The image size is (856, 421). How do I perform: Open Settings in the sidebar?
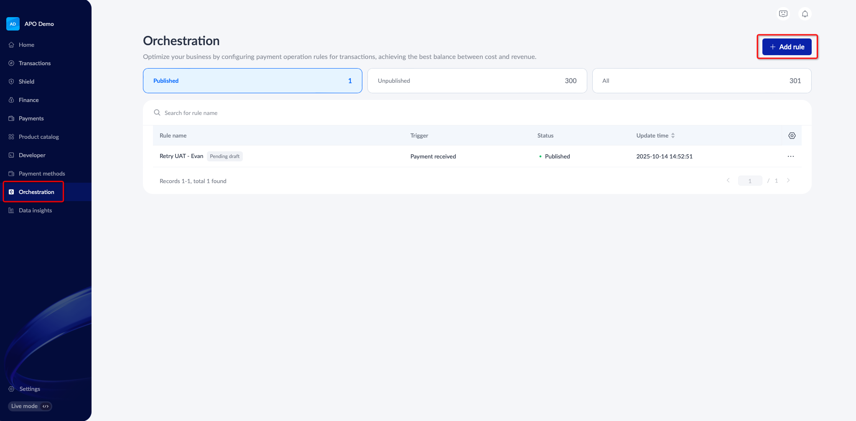(x=30, y=389)
